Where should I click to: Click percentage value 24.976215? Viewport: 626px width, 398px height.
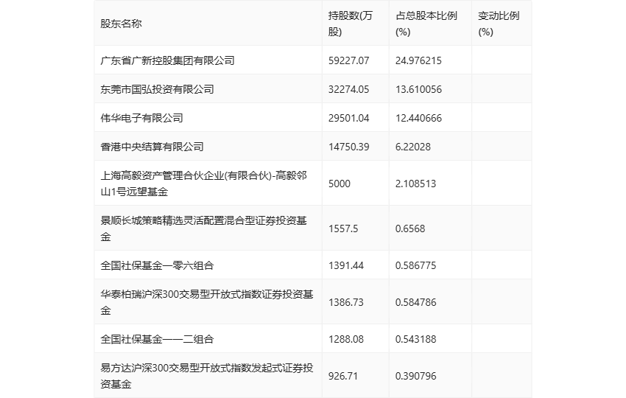pos(418,60)
